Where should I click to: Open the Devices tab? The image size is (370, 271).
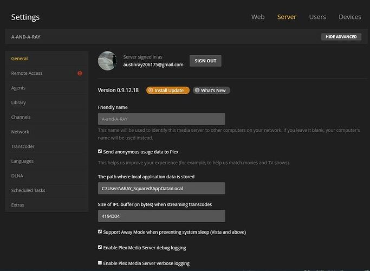[x=350, y=17]
